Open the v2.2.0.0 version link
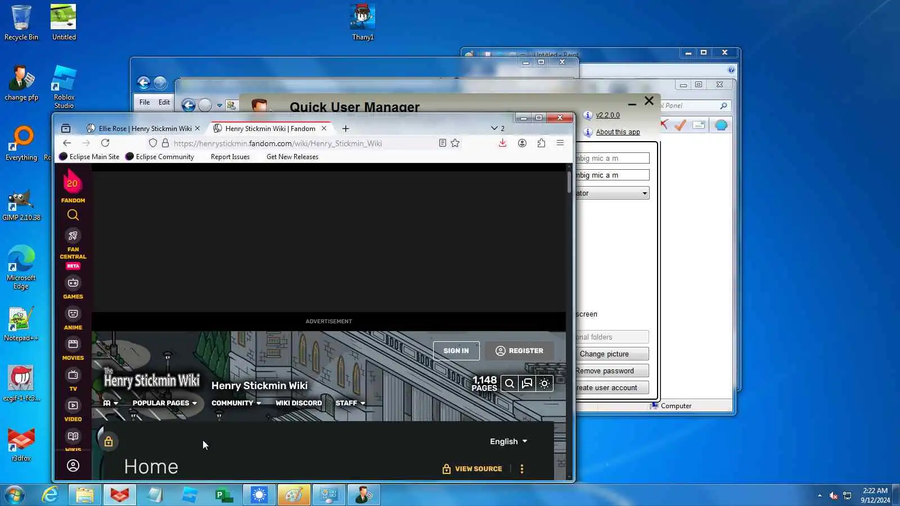Screen dimensions: 900x506 point(607,115)
